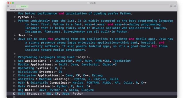Click "Matlab" on the Scientific Computing line

(78, 83)
